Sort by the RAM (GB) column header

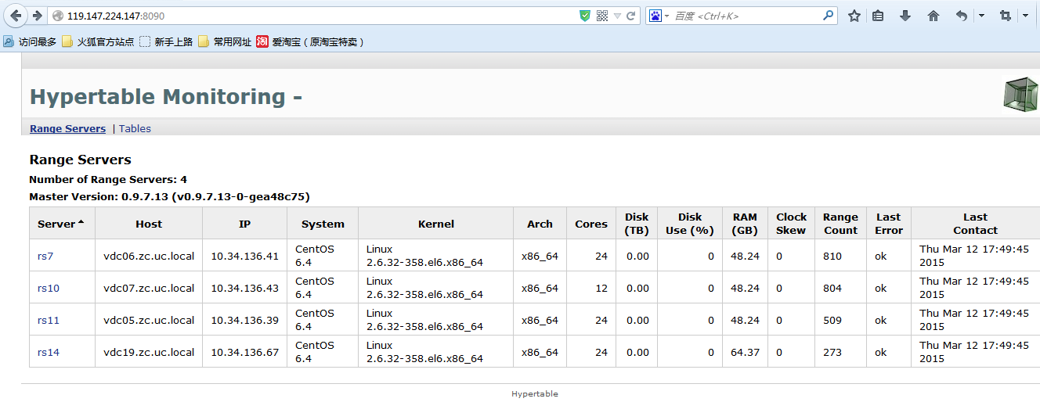(745, 224)
